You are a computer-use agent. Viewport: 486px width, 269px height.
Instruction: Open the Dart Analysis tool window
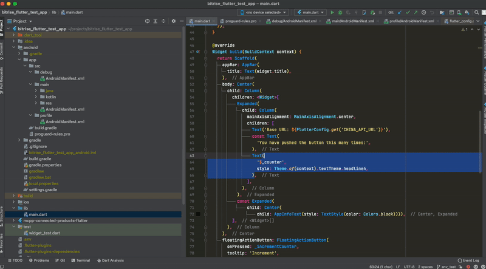pos(111,260)
